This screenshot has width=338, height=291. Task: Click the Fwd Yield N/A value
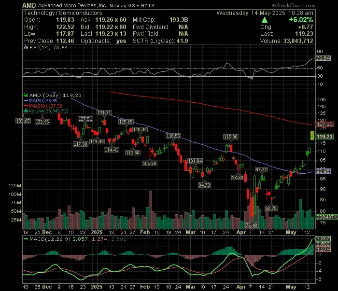click(x=183, y=34)
